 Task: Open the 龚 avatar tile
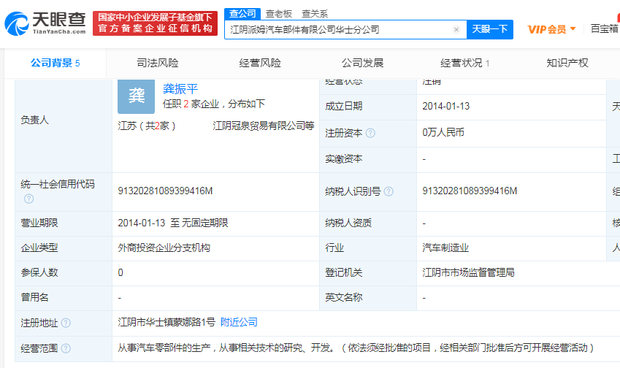(136, 96)
